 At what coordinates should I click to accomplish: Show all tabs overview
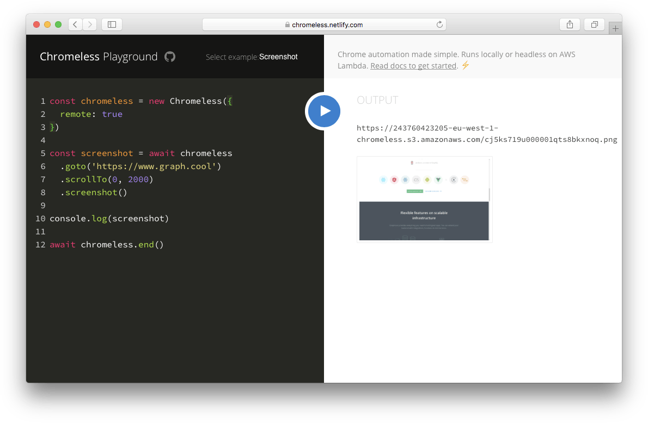click(x=594, y=25)
